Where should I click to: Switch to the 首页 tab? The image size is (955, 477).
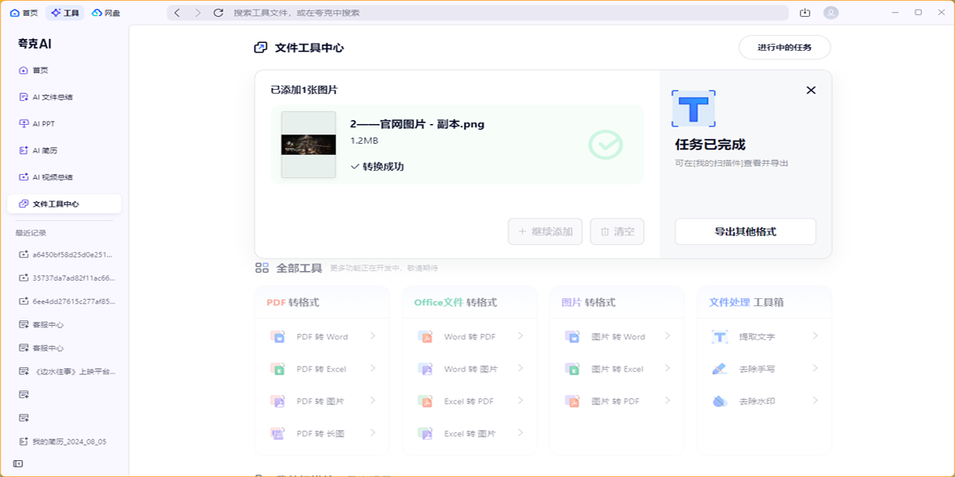tap(24, 13)
